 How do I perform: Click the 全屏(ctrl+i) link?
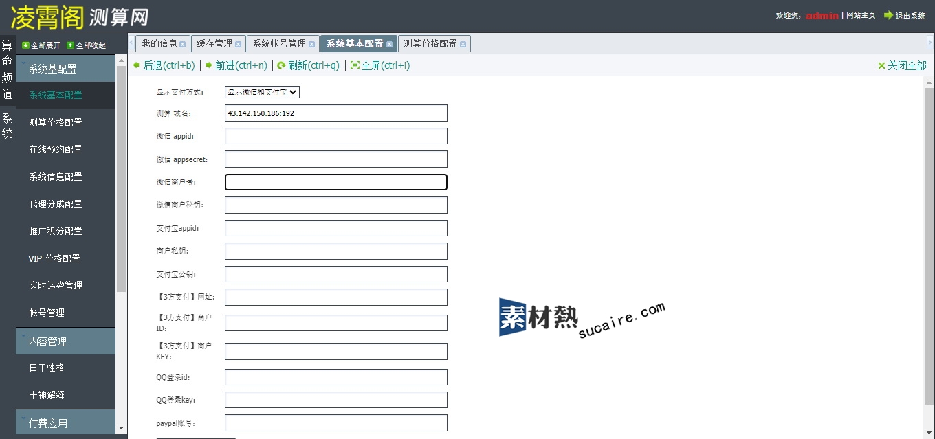[x=385, y=65]
